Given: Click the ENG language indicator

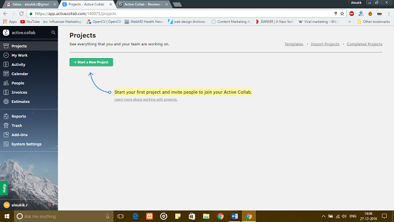Looking at the screenshot, I should pyautogui.click(x=353, y=216).
